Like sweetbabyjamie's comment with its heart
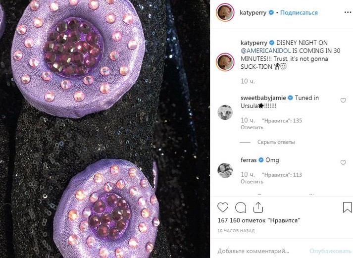The width and height of the screenshot is (353, 258). 343,101
